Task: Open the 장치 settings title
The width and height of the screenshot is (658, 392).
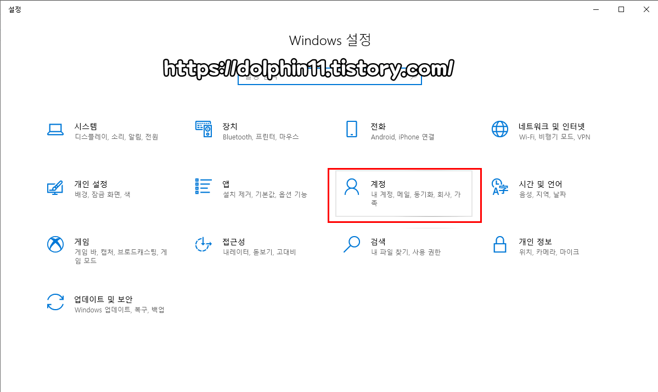Action: coord(230,126)
